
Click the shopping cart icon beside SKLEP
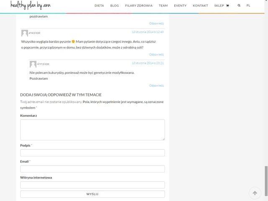click(227, 6)
